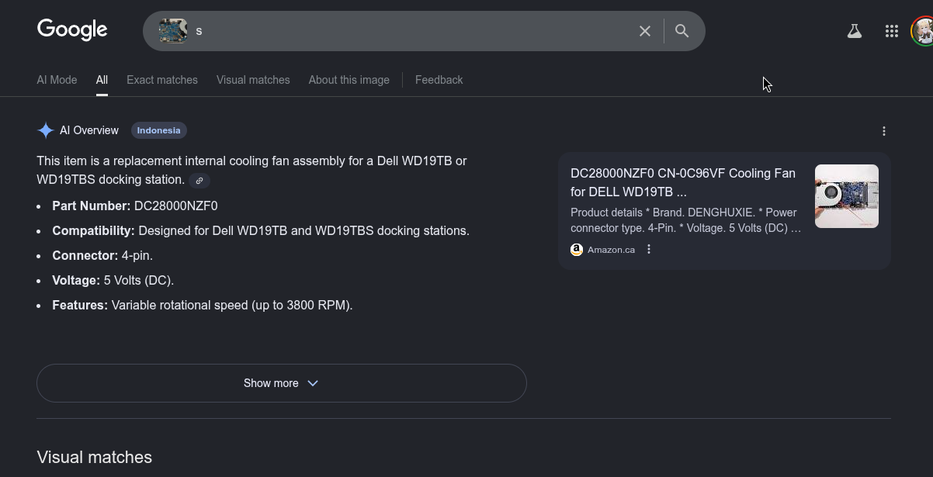View the cooling fan product thumbnail
Image resolution: width=933 pixels, height=477 pixels.
(x=847, y=196)
